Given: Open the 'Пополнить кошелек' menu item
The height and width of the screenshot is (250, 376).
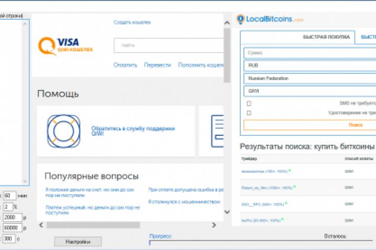Looking at the screenshot, I should [x=201, y=65].
